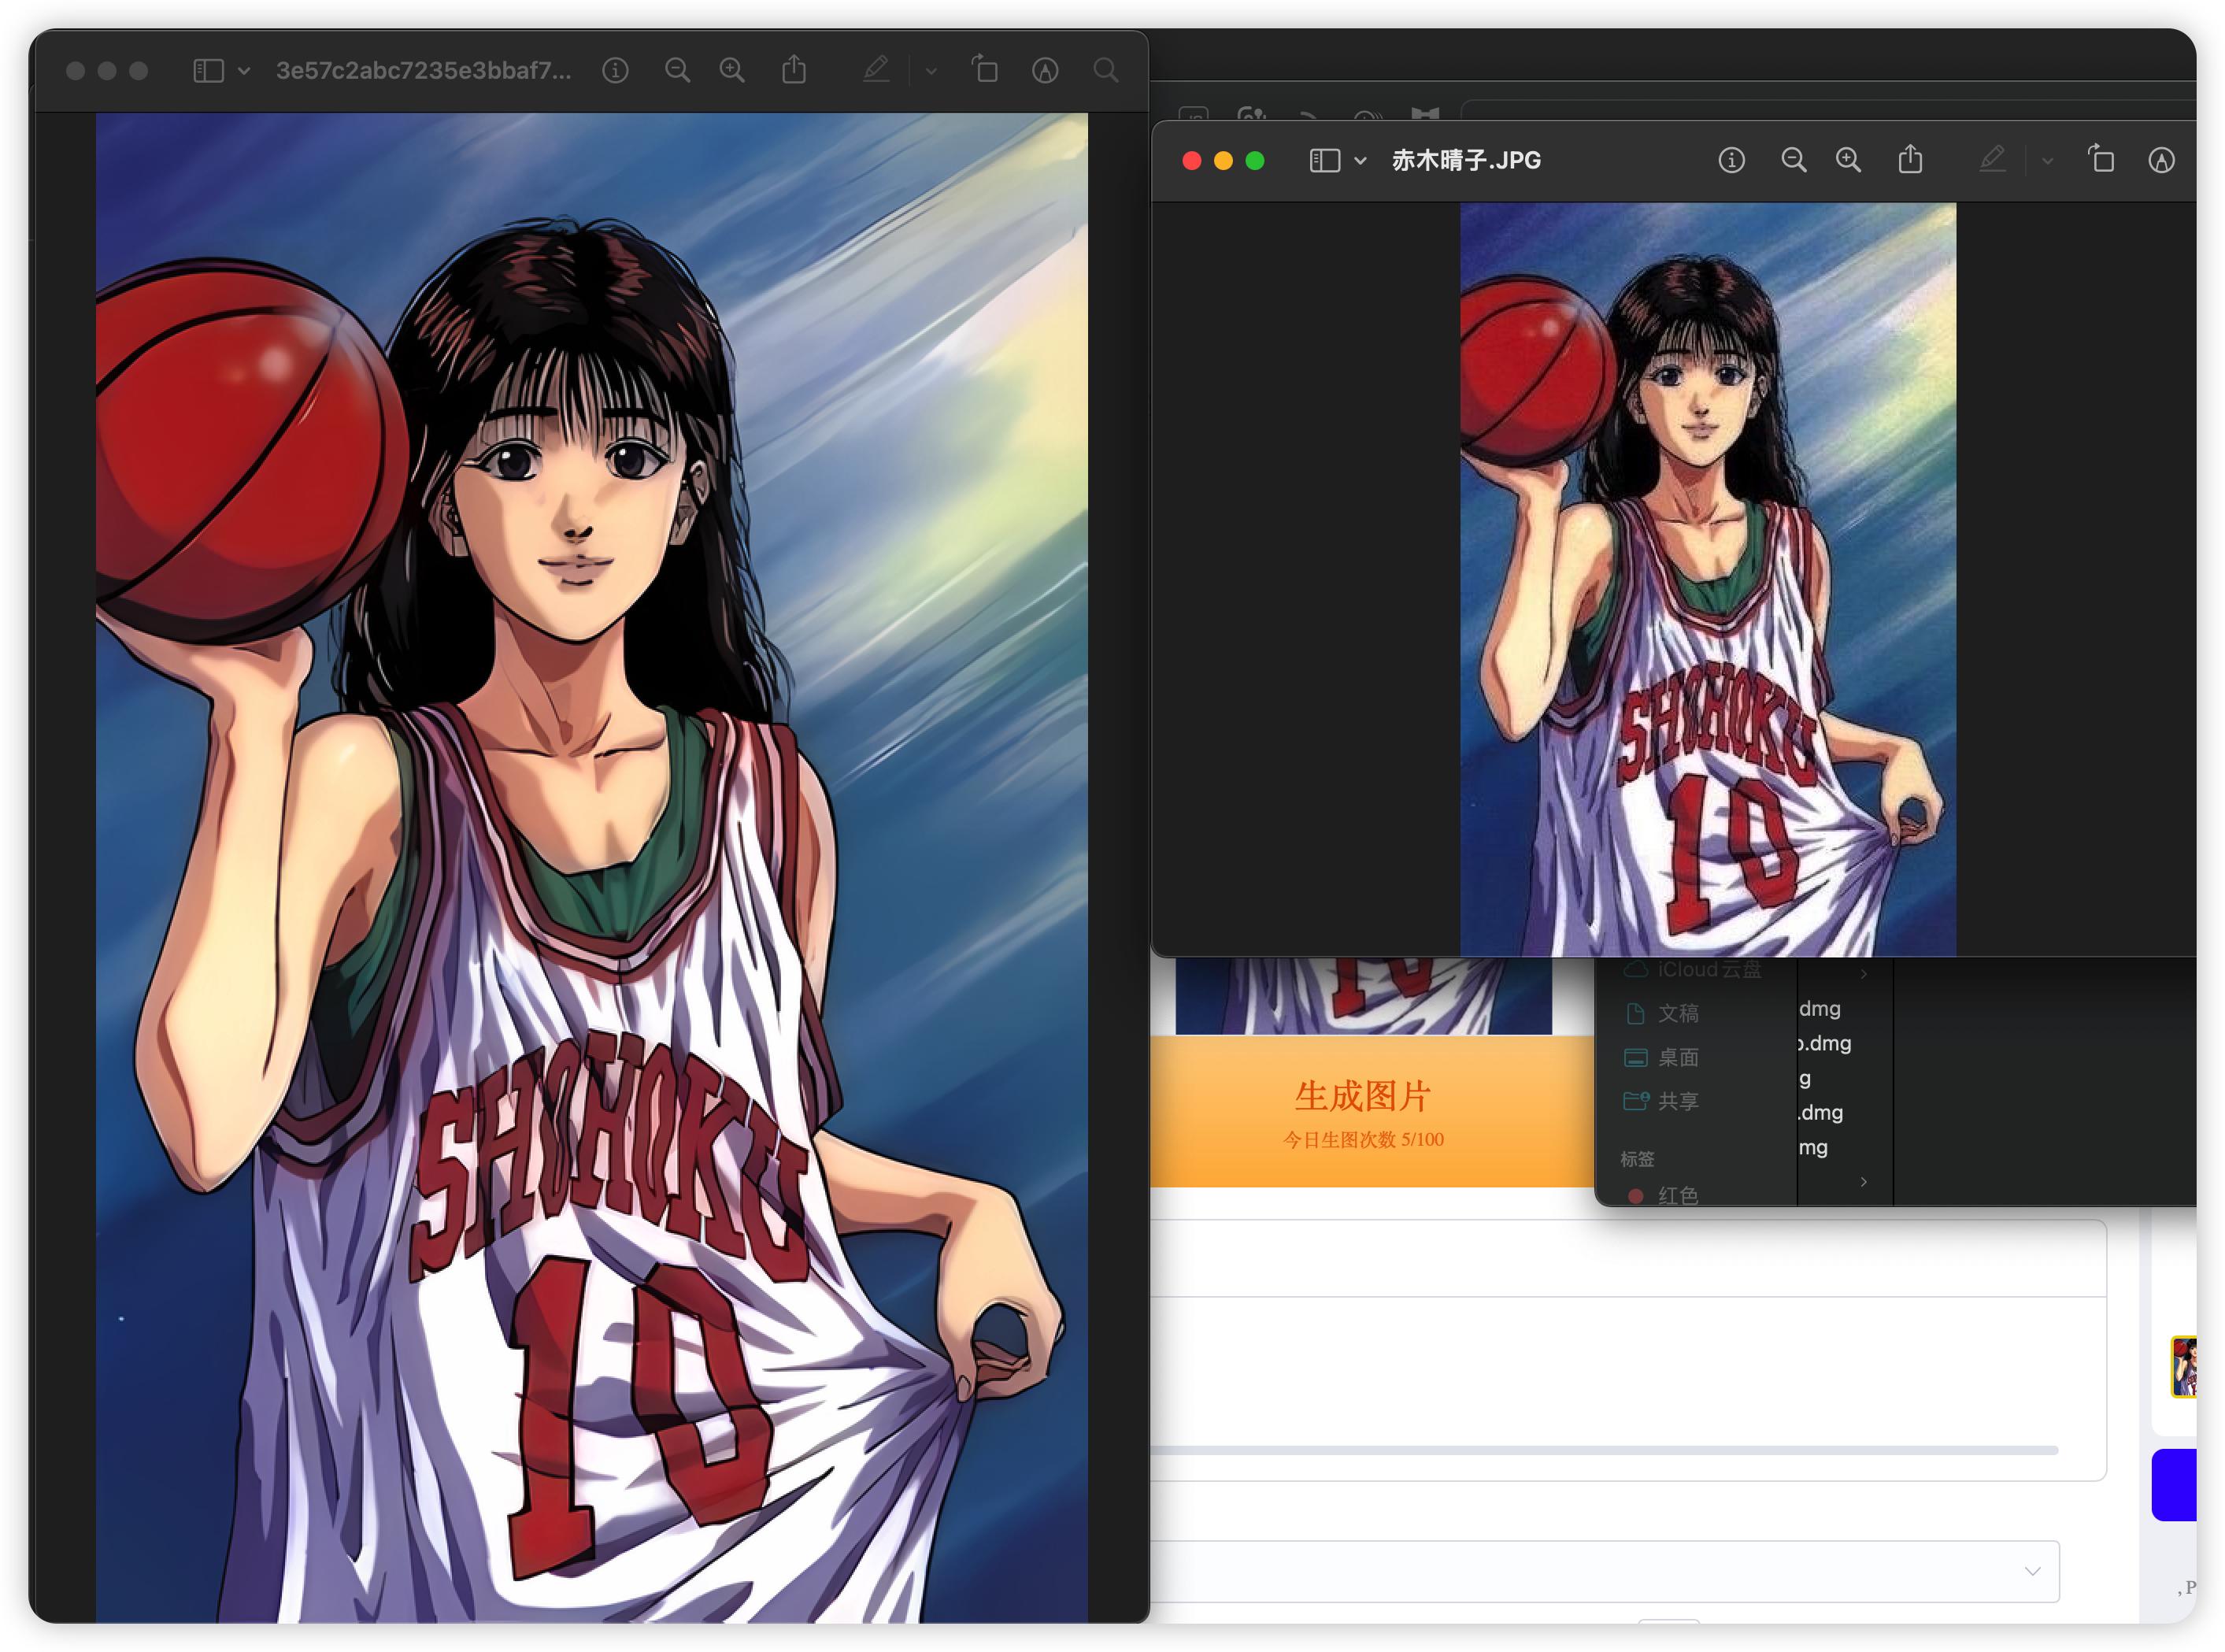
Task: Show markup toolbar in 赤木晴子.JPG window
Action: click(2162, 160)
